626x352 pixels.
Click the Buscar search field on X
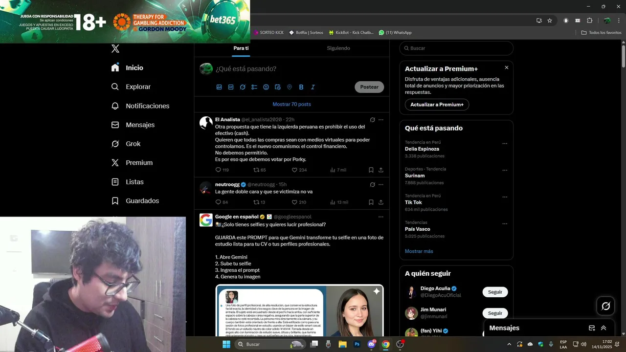[456, 48]
